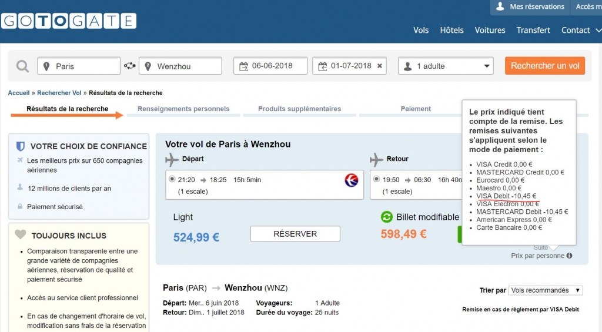This screenshot has height=332, width=602.
Task: Click the Paris origin input field
Action: click(79, 66)
